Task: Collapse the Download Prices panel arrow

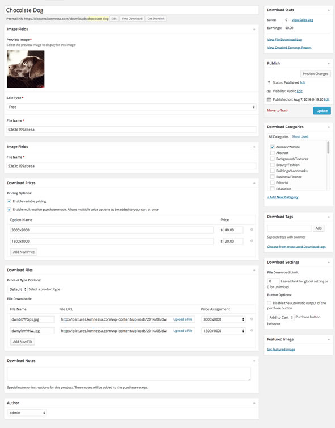Action: (254, 183)
